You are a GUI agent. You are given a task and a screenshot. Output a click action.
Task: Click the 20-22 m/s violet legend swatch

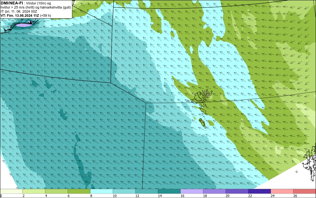point(237,191)
